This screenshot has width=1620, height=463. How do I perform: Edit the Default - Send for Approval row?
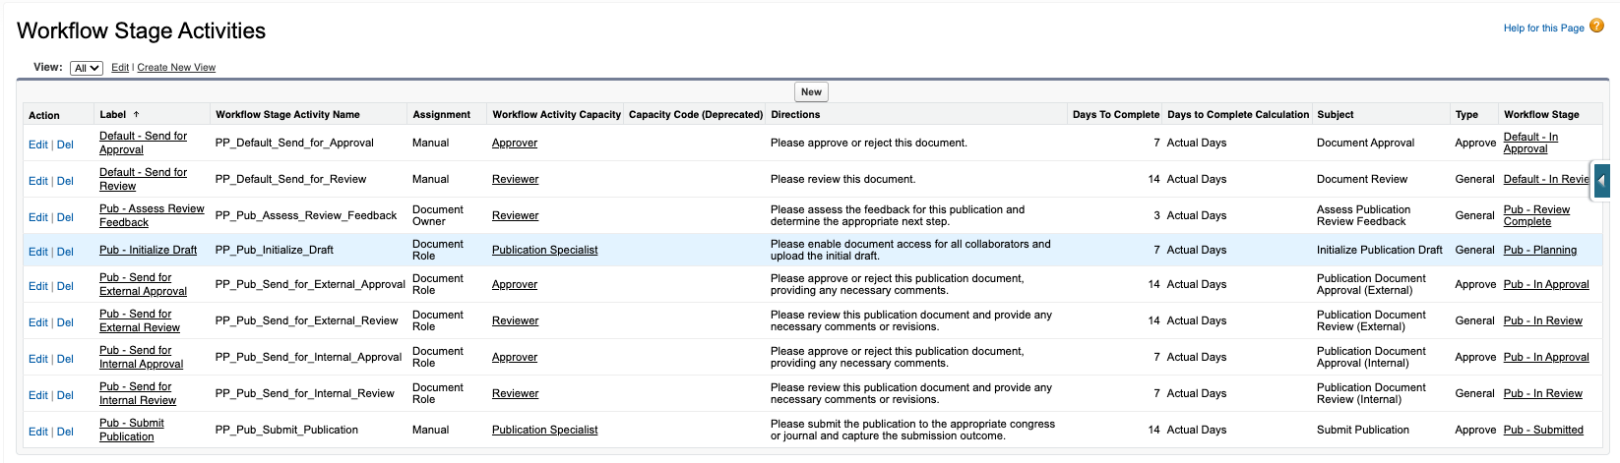tap(38, 145)
